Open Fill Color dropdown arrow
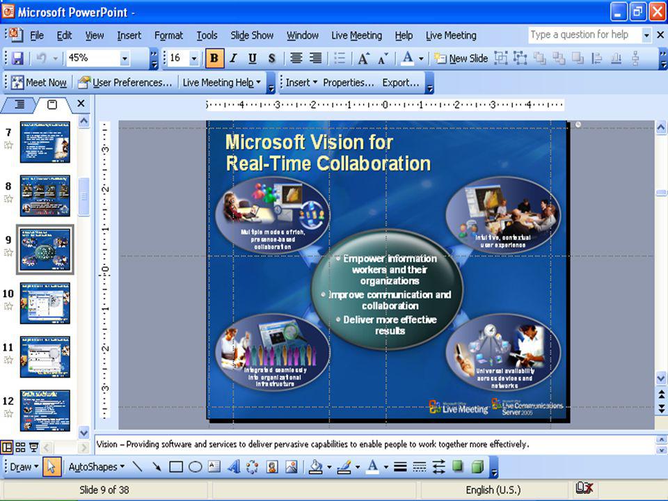Viewport: 668px width, 501px height. click(x=329, y=468)
